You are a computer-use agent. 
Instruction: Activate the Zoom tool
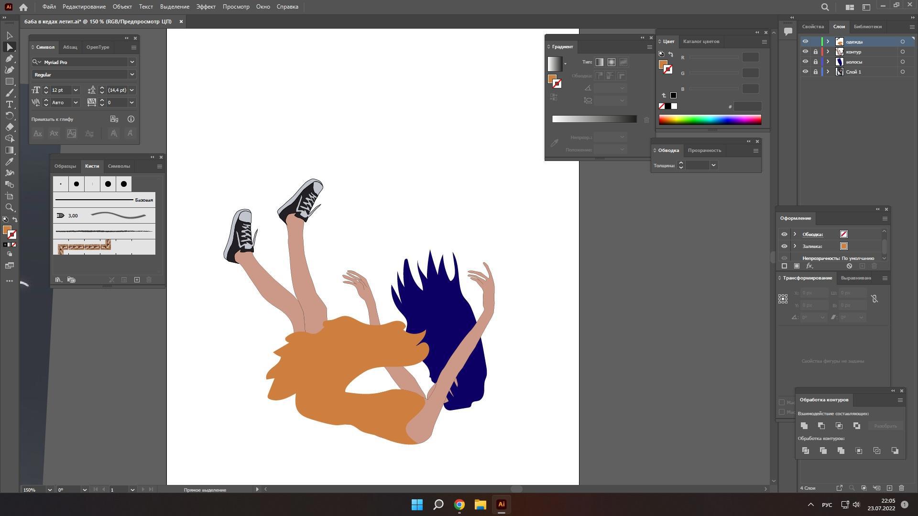[x=9, y=208]
